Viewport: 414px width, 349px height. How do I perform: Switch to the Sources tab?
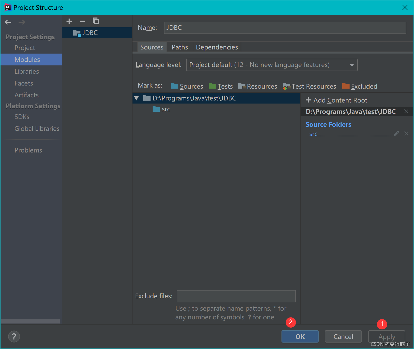(152, 47)
